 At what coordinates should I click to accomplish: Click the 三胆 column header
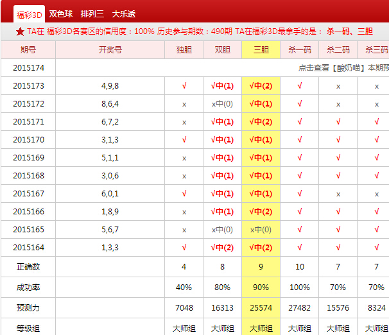(x=261, y=50)
